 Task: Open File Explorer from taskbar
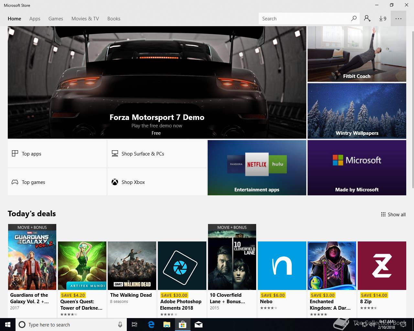tap(167, 325)
